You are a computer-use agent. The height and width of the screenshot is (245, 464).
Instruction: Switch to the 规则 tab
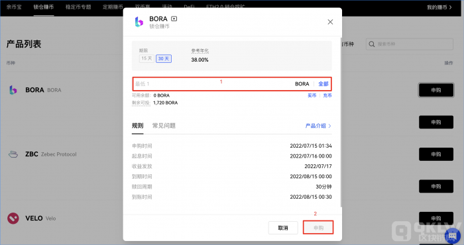click(138, 126)
